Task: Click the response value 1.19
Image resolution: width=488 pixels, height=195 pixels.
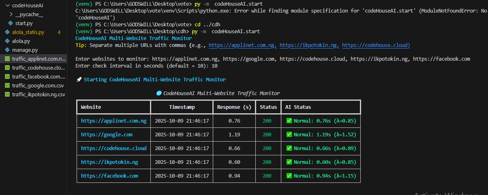Action: (234, 134)
